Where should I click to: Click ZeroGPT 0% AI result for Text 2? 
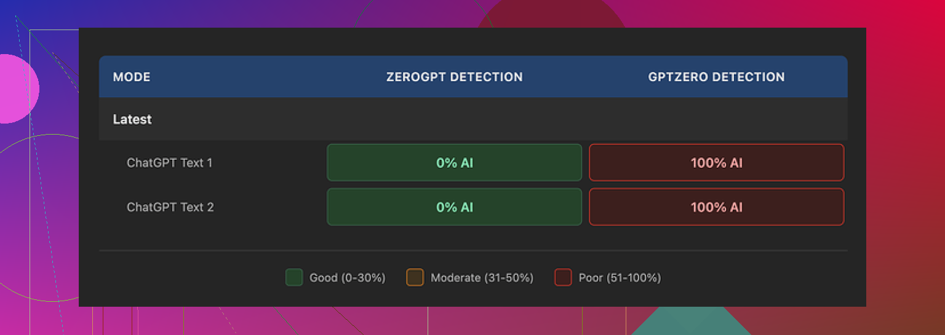(x=454, y=207)
